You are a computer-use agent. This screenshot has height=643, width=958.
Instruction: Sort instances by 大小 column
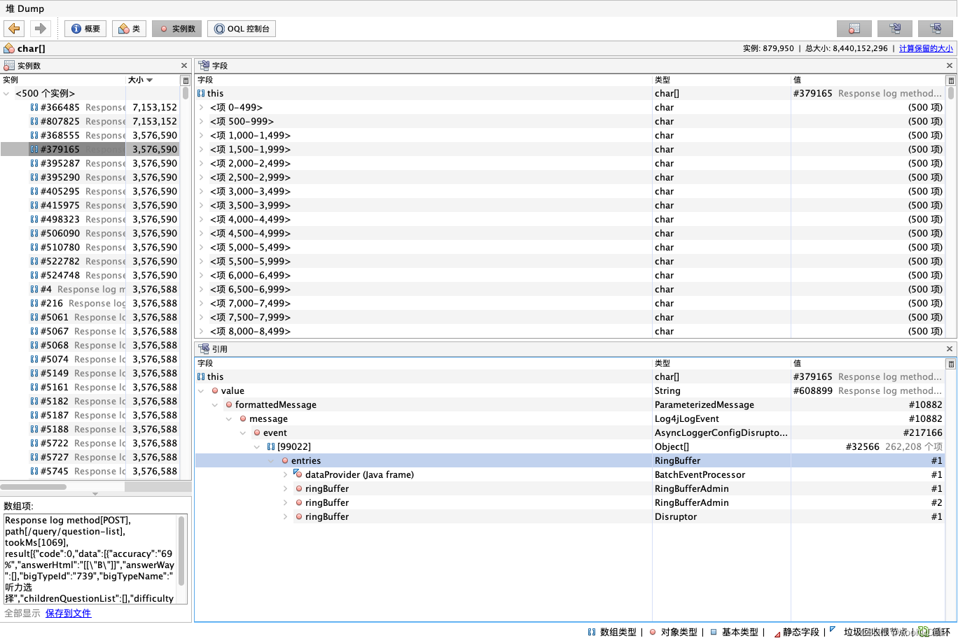(x=153, y=80)
